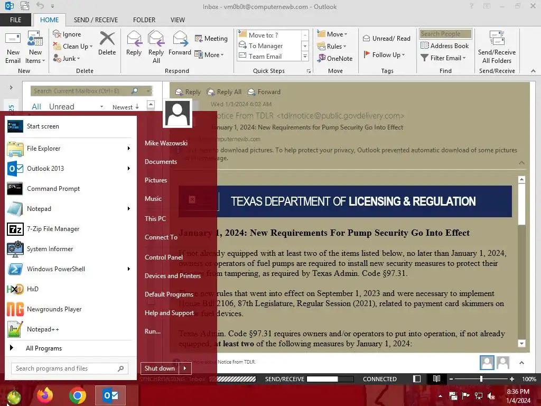Open the Junk dropdown

67,58
